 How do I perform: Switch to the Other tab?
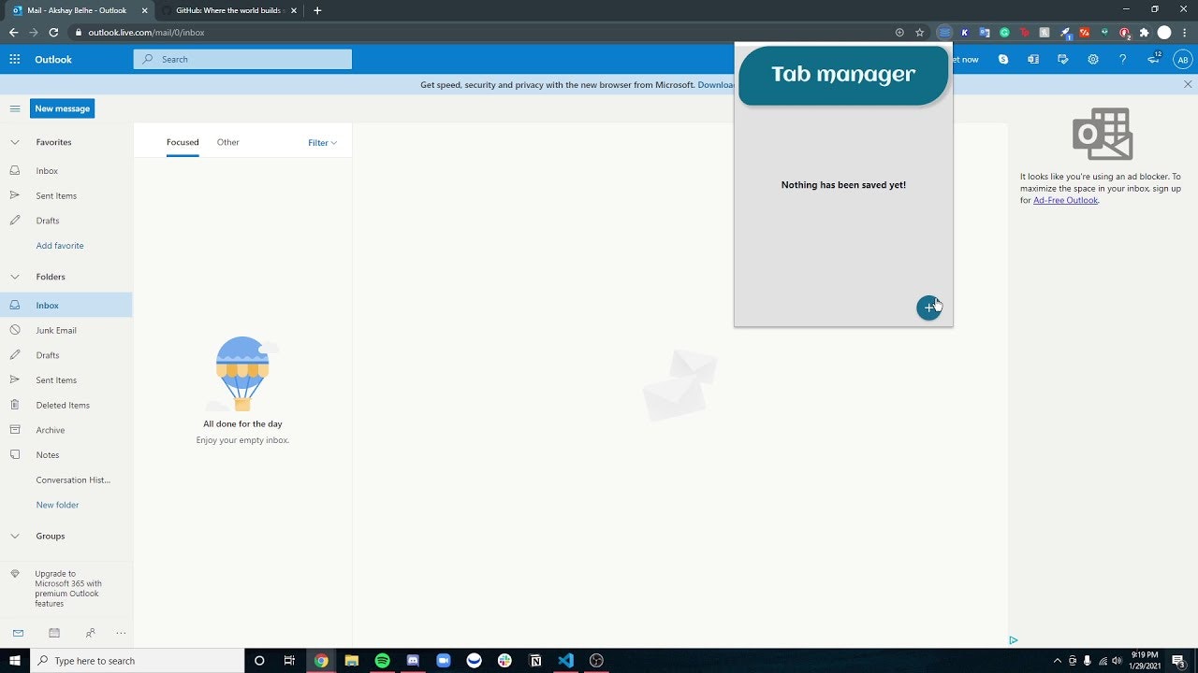(227, 142)
